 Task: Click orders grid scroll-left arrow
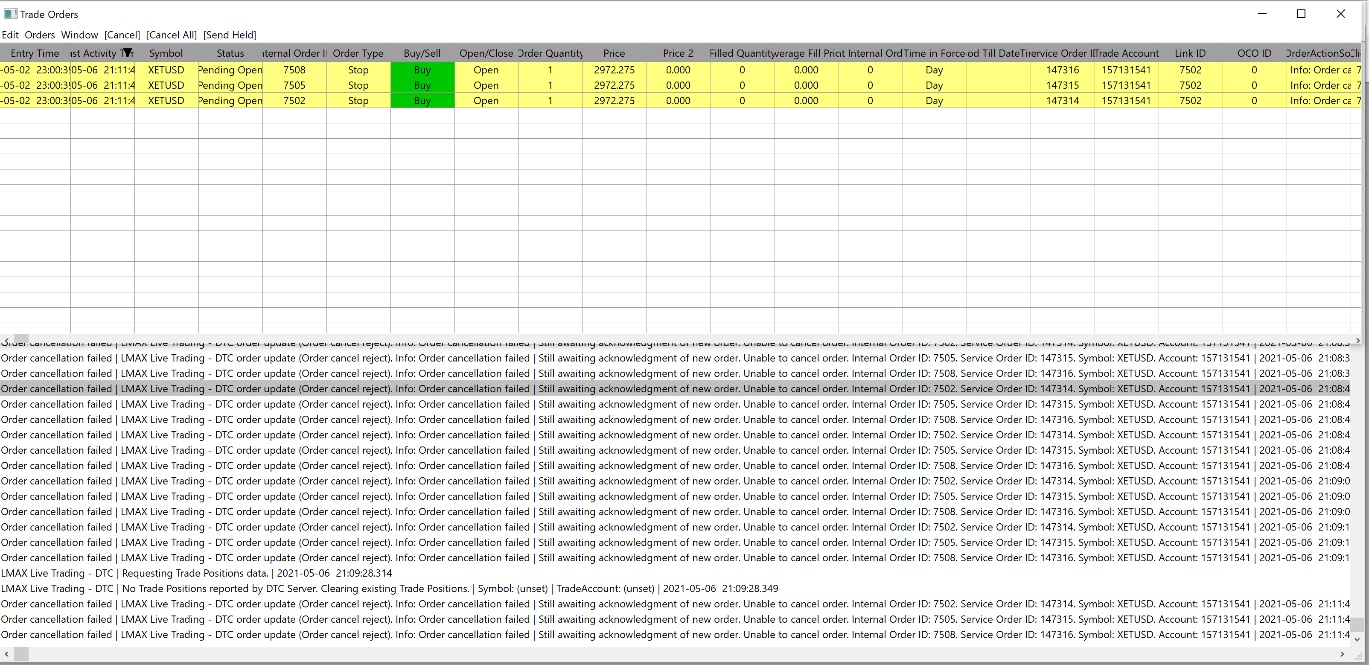coord(6,340)
